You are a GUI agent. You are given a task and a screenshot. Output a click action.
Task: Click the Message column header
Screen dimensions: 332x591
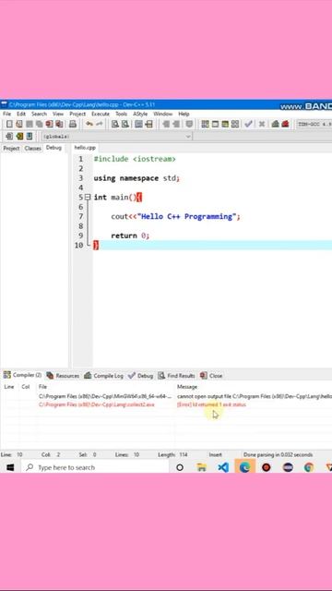pos(187,387)
